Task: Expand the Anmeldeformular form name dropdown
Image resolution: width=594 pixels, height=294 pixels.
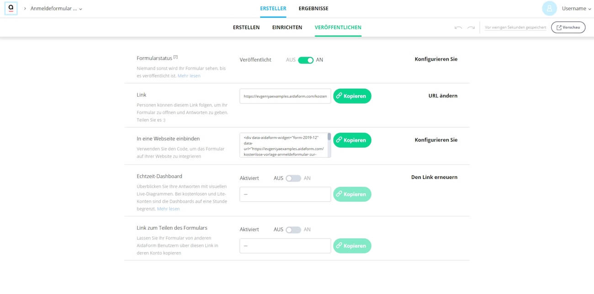Action: tap(56, 9)
